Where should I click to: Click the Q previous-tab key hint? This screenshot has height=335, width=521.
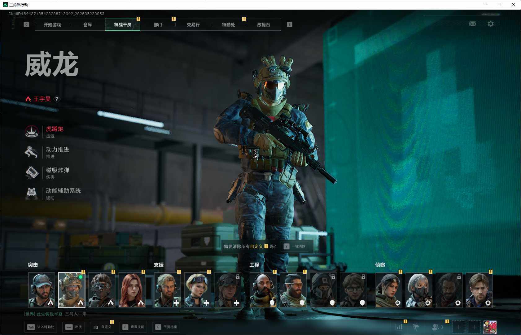(x=26, y=24)
